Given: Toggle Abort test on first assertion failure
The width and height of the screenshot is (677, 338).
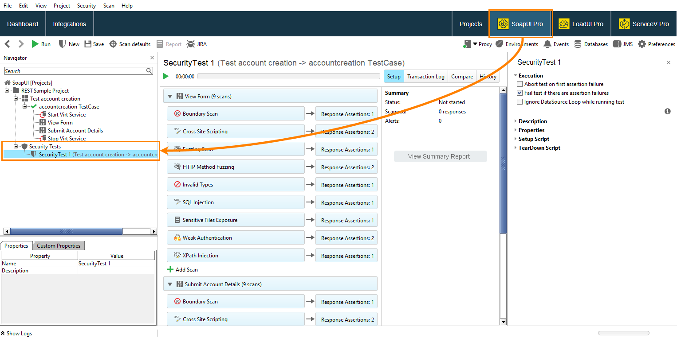Looking at the screenshot, I should (520, 84).
